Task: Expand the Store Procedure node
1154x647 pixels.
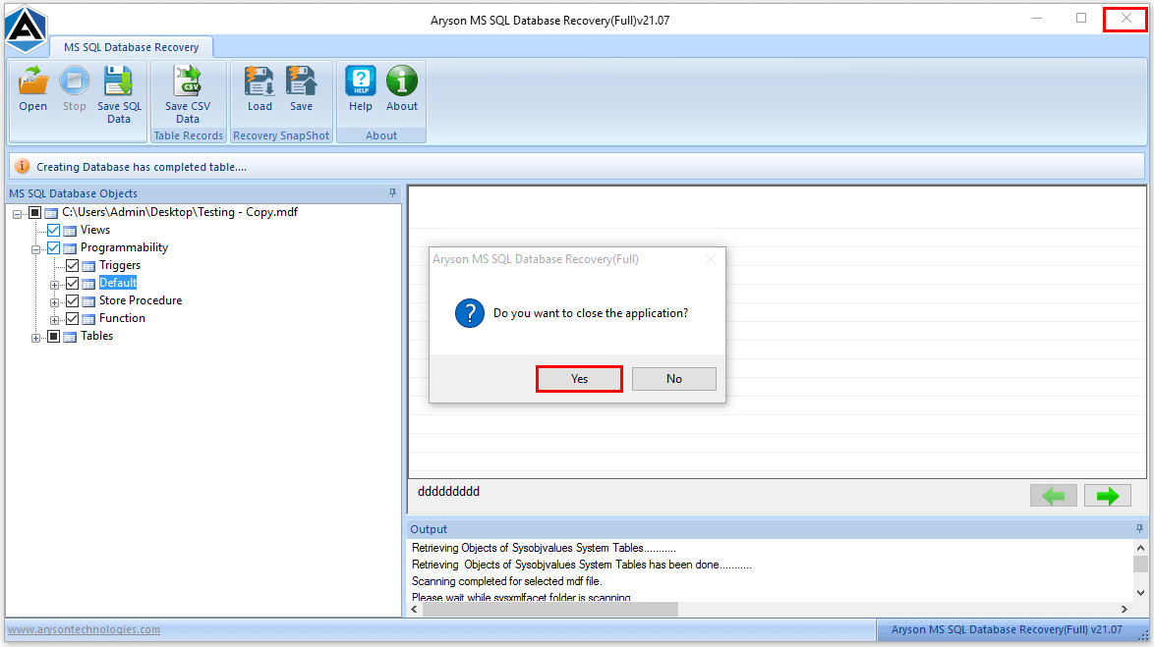Action: [x=54, y=302]
